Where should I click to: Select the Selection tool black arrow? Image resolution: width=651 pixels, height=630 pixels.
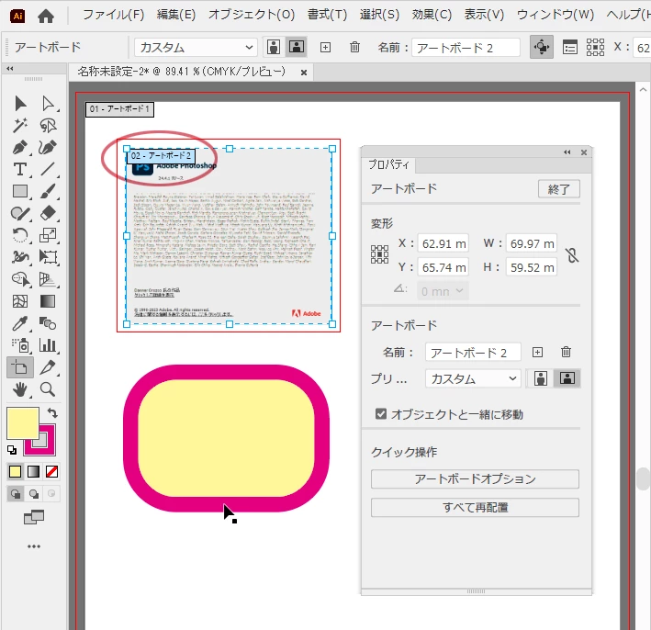click(20, 104)
